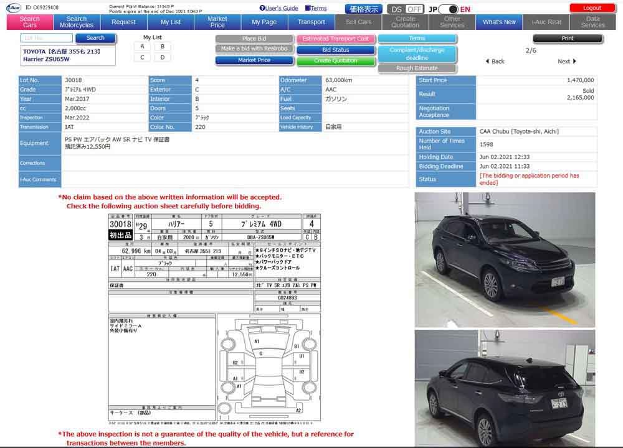The width and height of the screenshot is (623, 448).
Task: View Complaint/discharge deadline
Action: point(417,54)
